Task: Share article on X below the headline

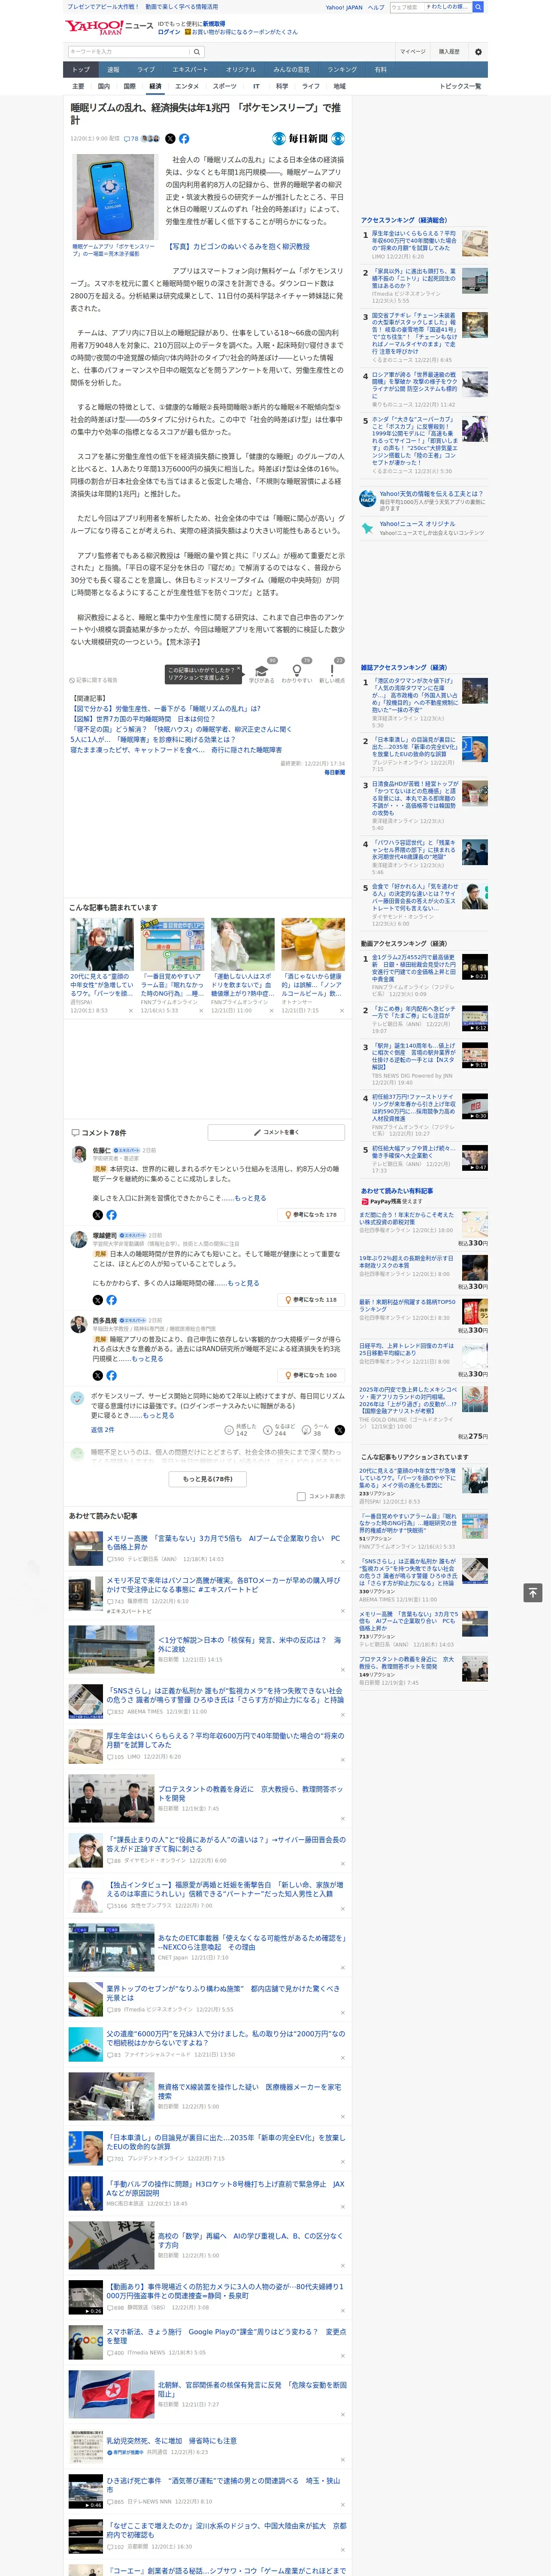Action: tap(170, 139)
